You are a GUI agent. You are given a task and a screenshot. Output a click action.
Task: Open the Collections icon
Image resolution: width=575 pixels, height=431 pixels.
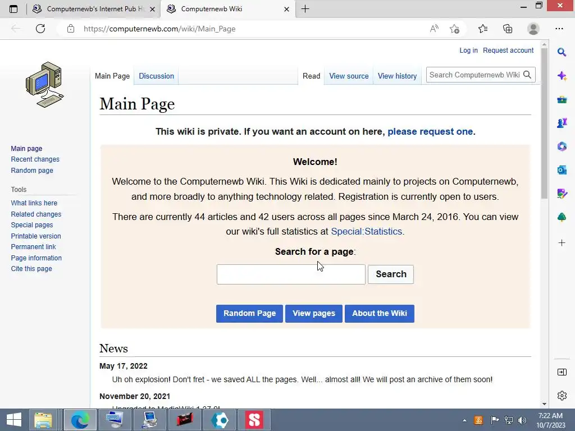[x=508, y=29]
